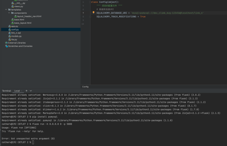The width and height of the screenshot is (227, 146).
Task: Click the yellow lightbulb intention icon
Action: click(x=94, y=13)
